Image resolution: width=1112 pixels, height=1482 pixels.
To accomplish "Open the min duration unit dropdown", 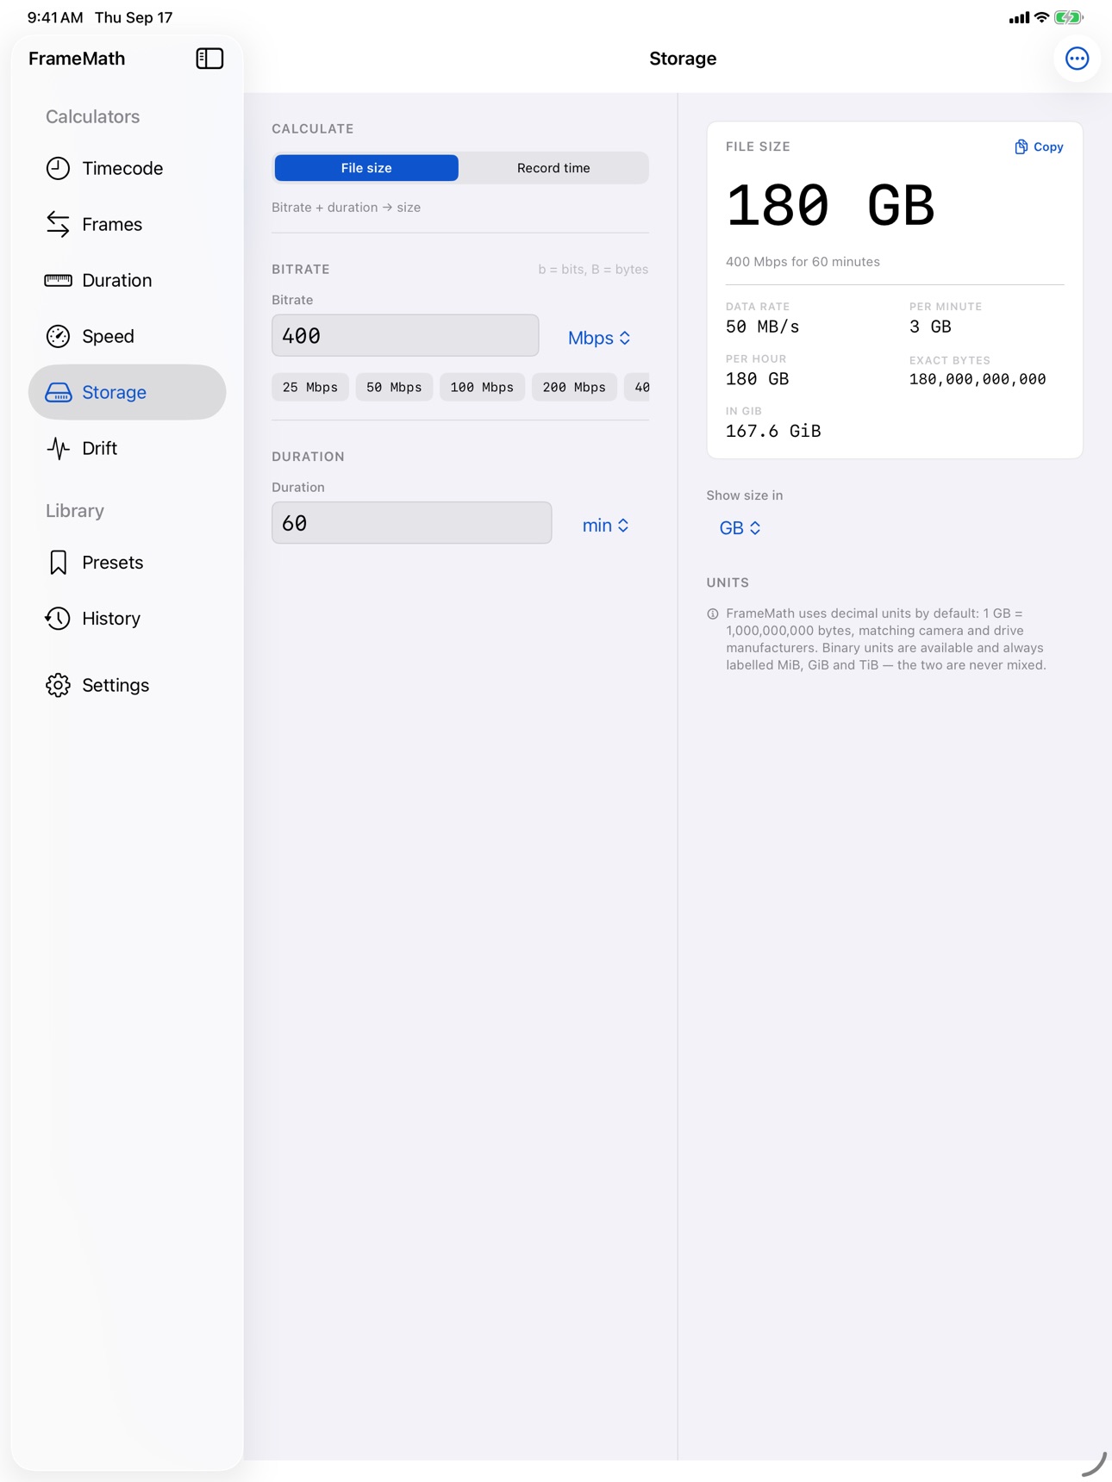I will 606,526.
